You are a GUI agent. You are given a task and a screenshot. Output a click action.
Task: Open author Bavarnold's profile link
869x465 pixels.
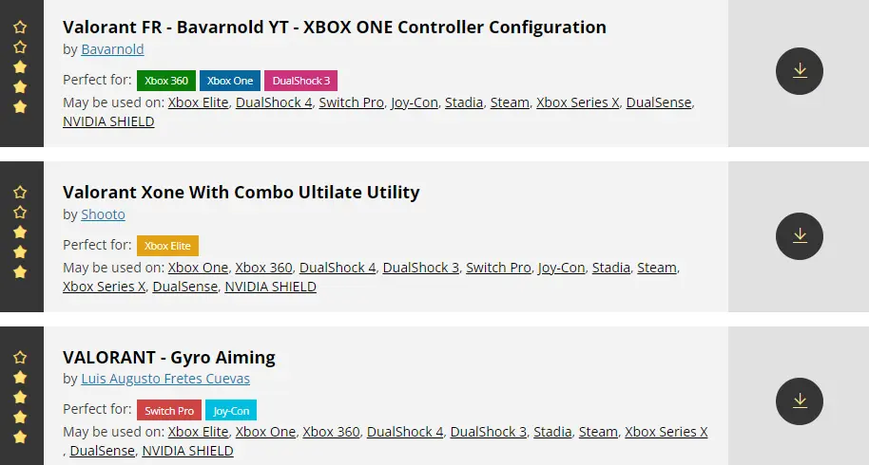[112, 49]
